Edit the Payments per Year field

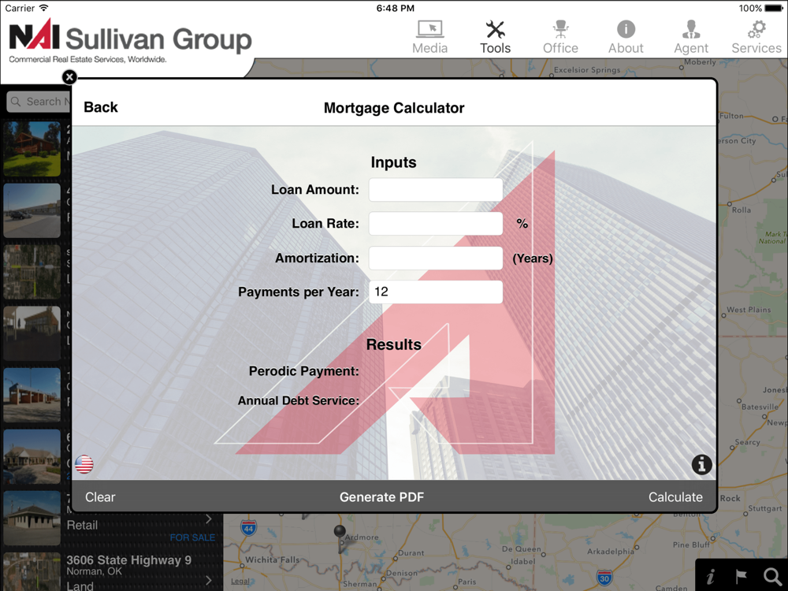coord(436,292)
